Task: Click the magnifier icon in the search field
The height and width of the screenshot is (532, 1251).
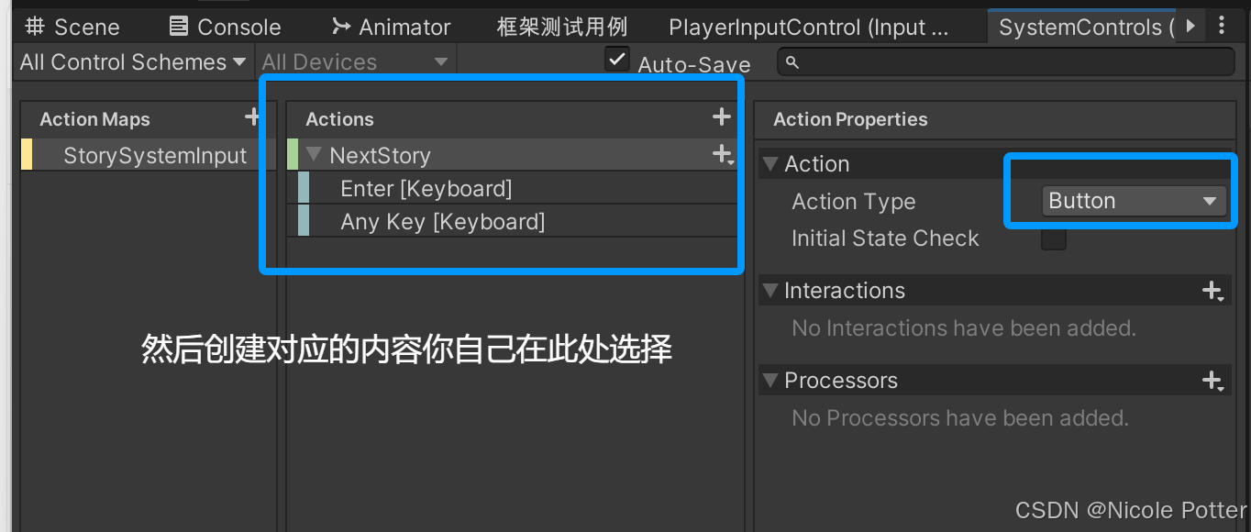Action: tap(791, 60)
